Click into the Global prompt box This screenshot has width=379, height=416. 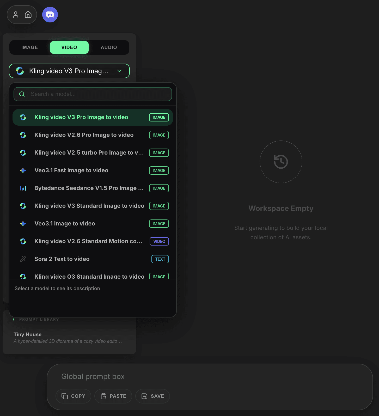(210, 376)
